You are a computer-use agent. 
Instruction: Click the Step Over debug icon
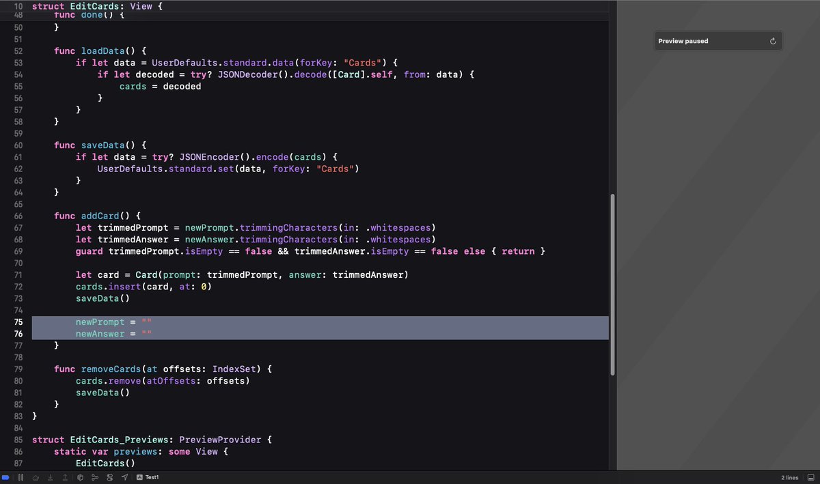[x=36, y=477]
